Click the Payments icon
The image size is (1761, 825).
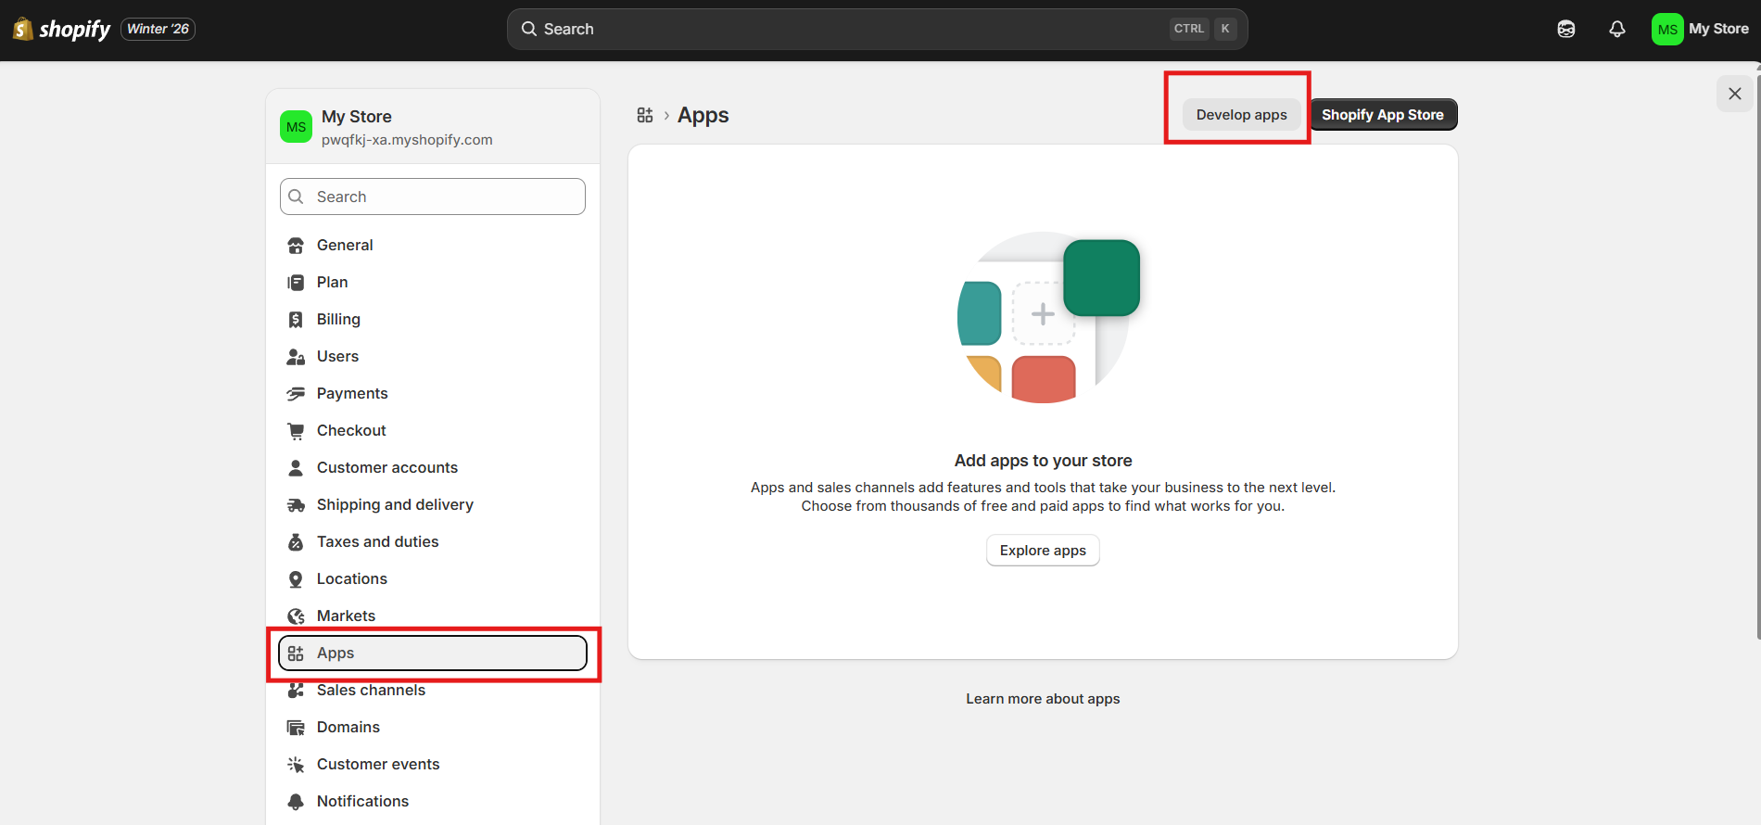296,394
